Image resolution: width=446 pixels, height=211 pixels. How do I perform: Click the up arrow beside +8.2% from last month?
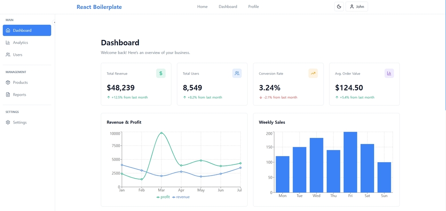(185, 98)
